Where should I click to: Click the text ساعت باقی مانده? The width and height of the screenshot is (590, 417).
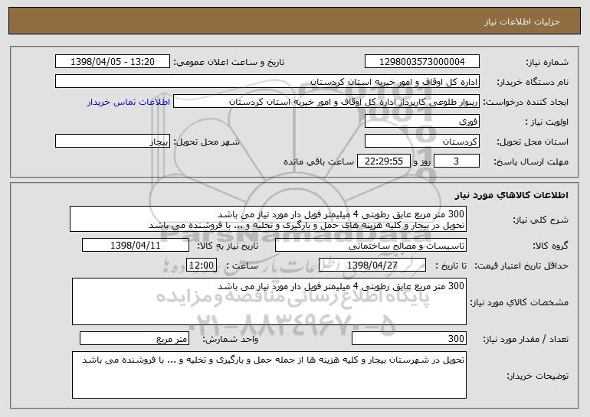[x=319, y=161]
